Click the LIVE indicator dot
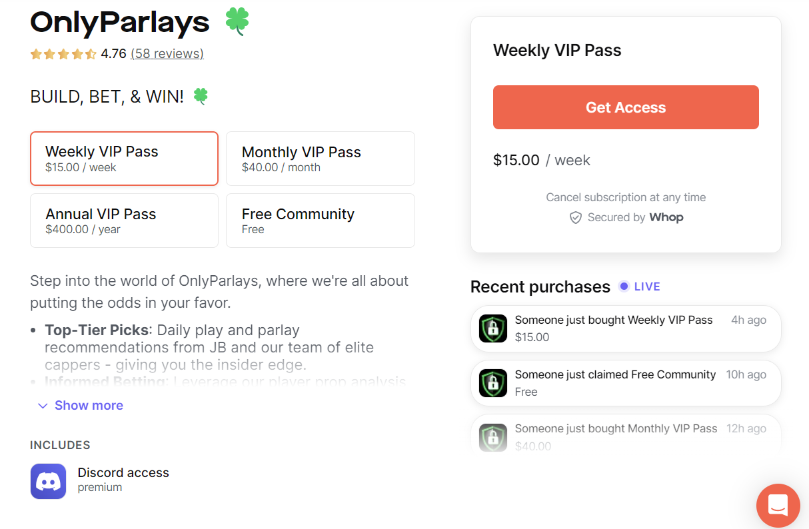This screenshot has width=809, height=529. pos(624,286)
